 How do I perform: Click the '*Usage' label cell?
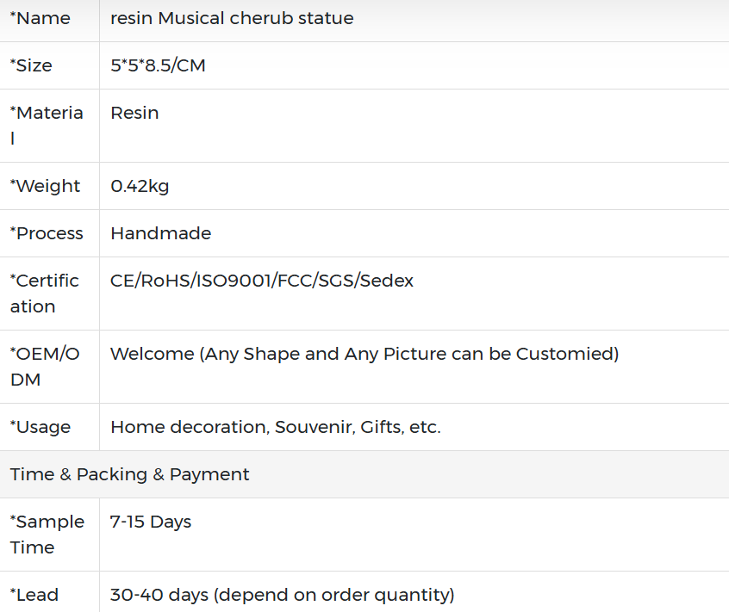(40, 427)
